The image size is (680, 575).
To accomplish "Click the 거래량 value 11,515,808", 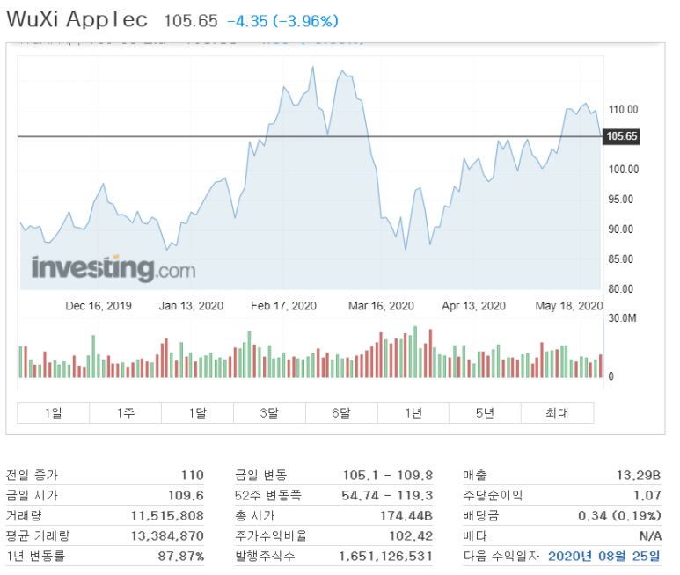I will [167, 515].
